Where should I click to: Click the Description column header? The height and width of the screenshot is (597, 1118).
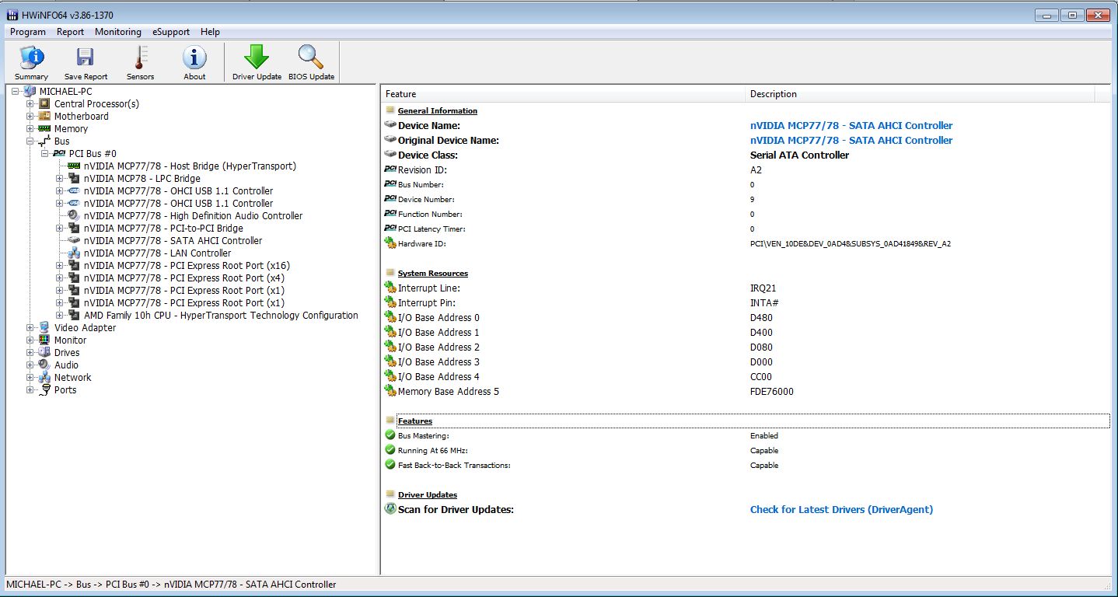pyautogui.click(x=920, y=94)
